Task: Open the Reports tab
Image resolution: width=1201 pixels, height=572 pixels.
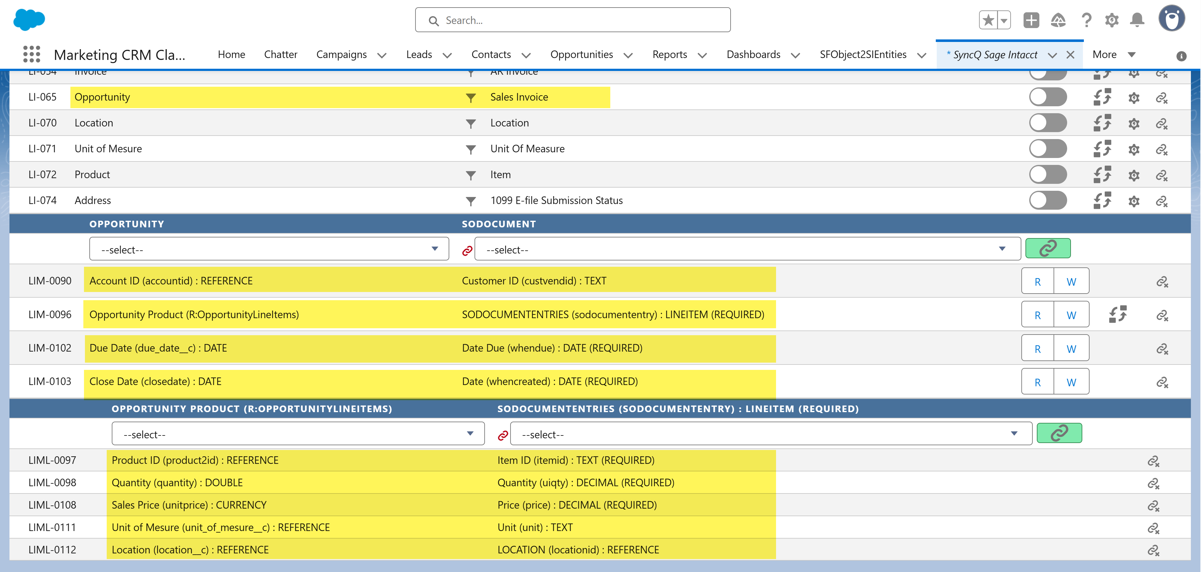Action: 670,55
